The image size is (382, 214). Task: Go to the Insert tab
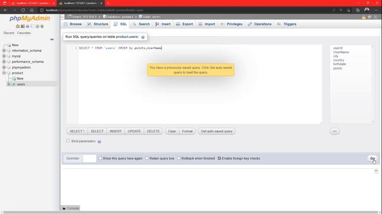point(163,24)
